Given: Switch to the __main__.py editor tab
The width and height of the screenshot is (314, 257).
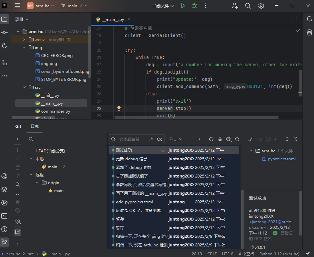Looking at the screenshot, I should point(113,19).
